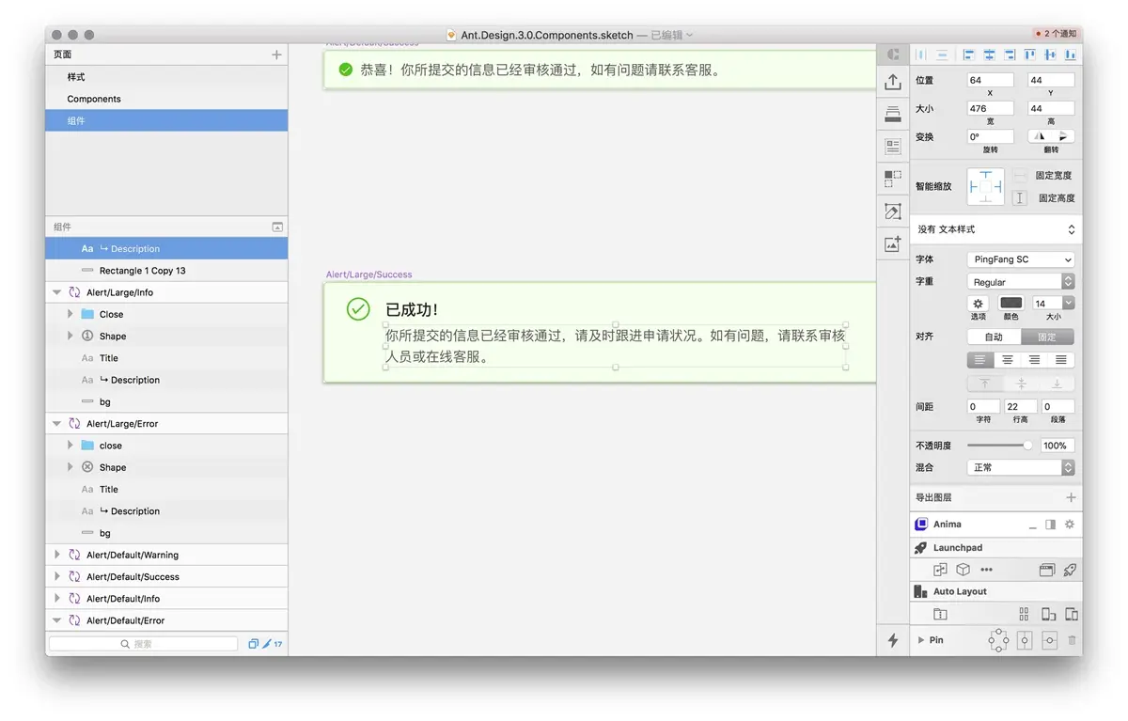Viewport: 1128px width, 721px height.
Task: Open the 2 个通知 notifications badge
Action: (x=1055, y=34)
